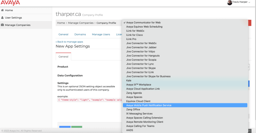256x133 pixels.
Task: Go to Manage Companies breadcrumb link
Action: tap(81, 23)
